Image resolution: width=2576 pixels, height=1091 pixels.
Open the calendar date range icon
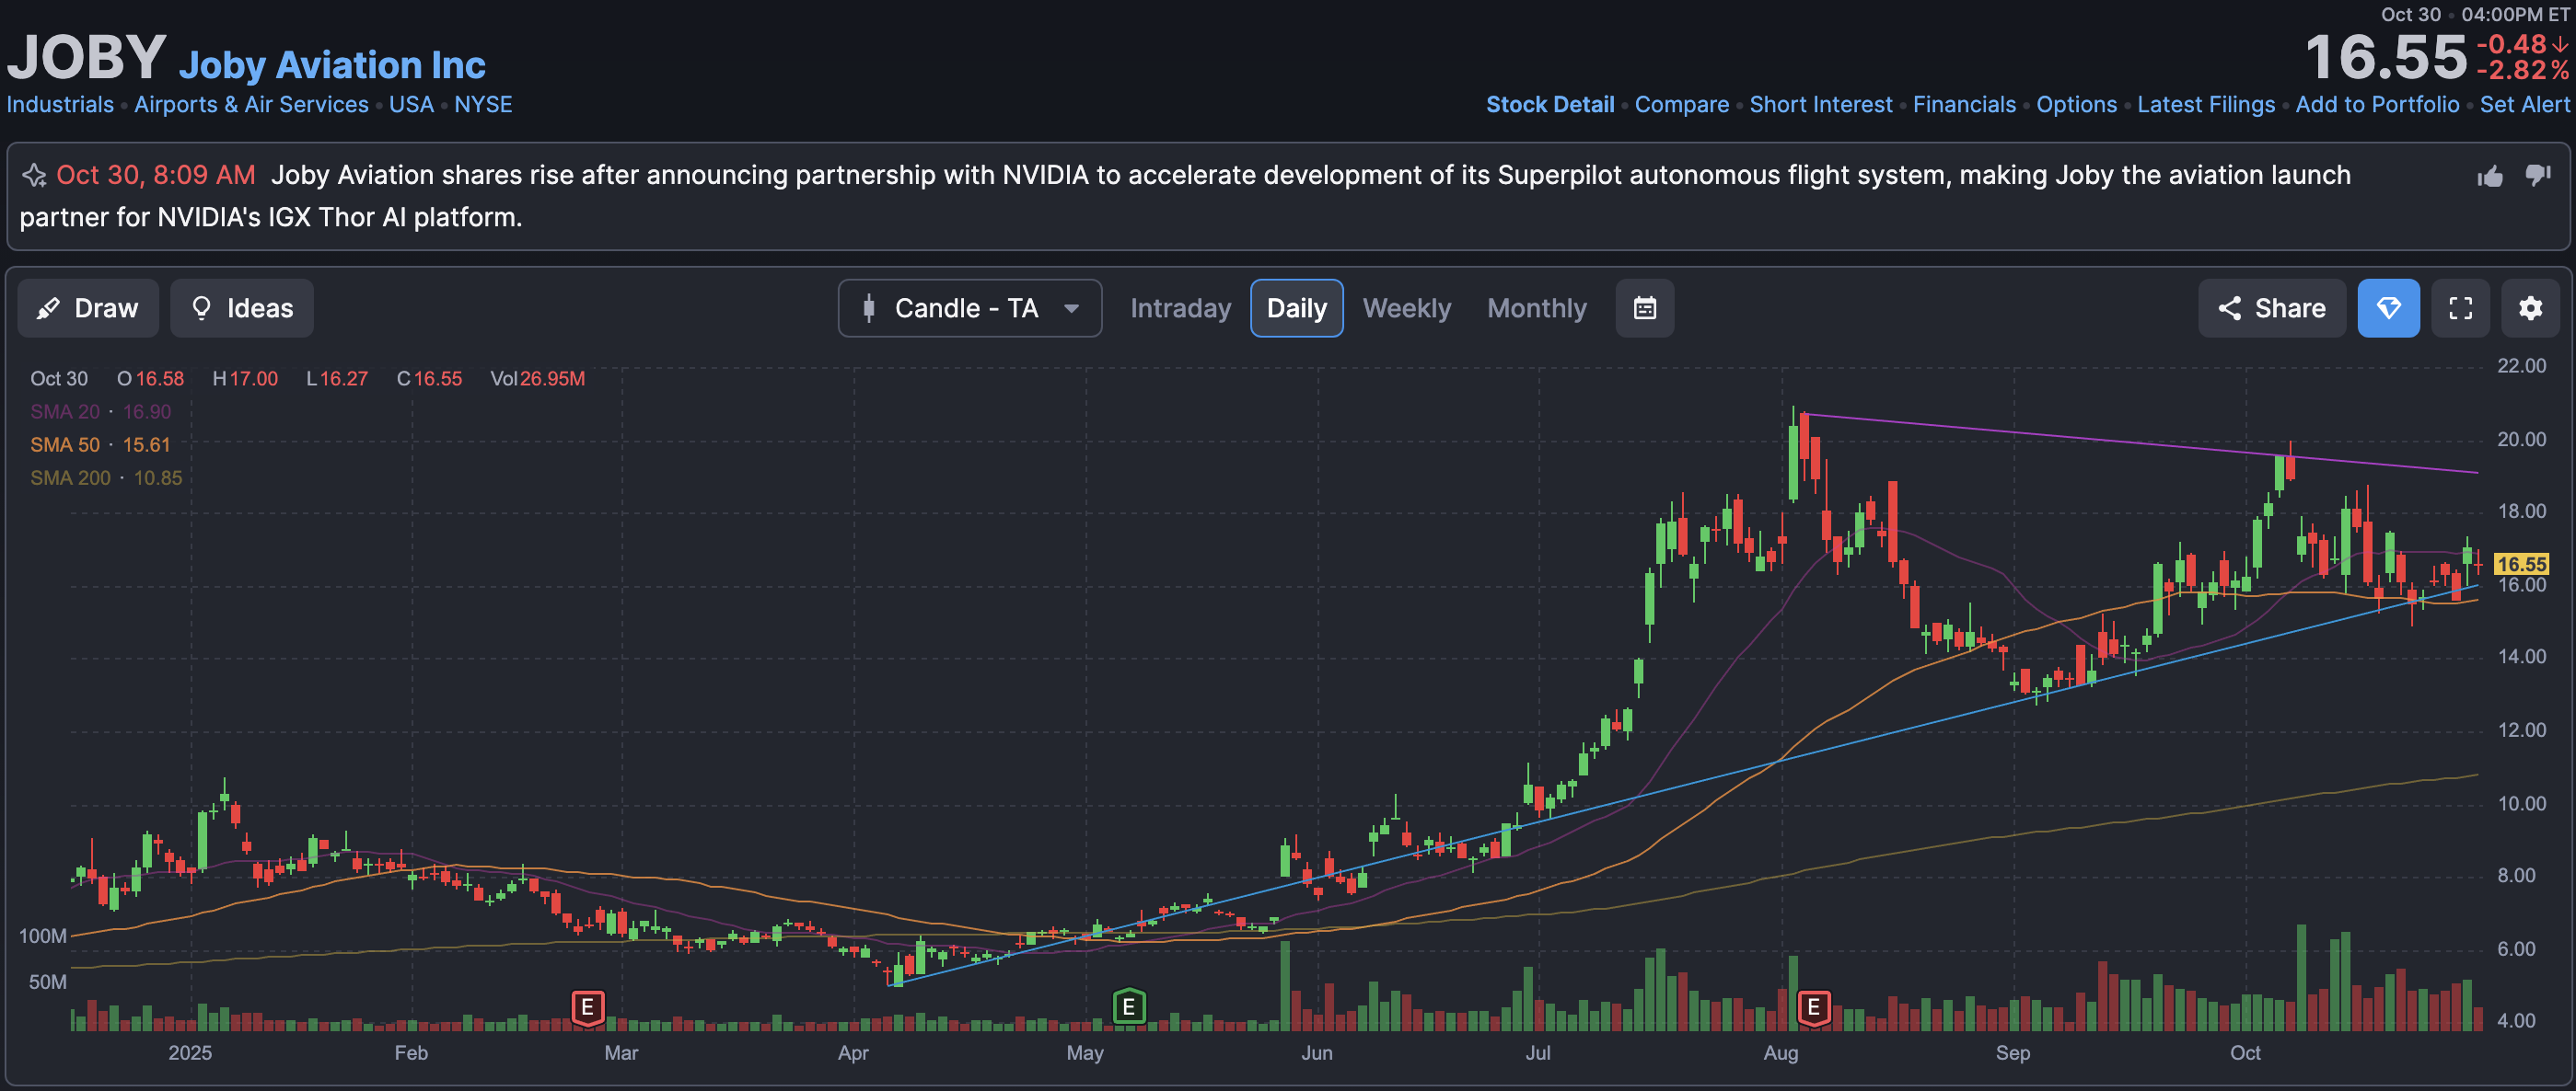[x=1644, y=308]
